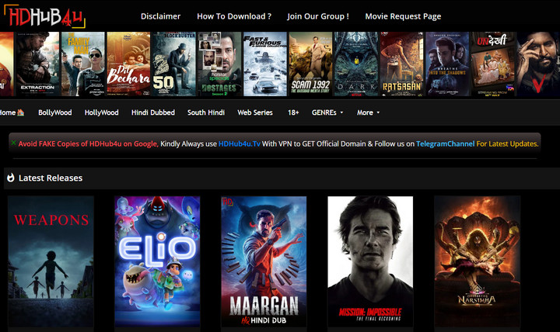This screenshot has width=560, height=332.
Task: Open the Weapons movie poster
Action: click(51, 261)
